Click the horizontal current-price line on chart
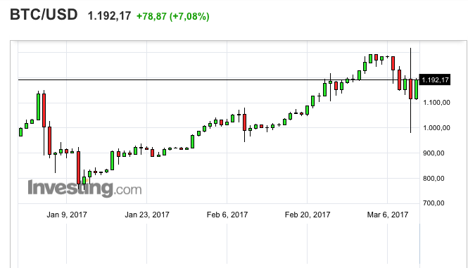Viewport: 468px width, 268px height. 218,79
